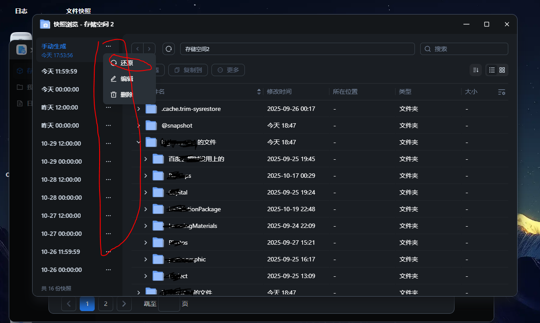Image resolution: width=540 pixels, height=323 pixels.
Task: Expand the folder modified 2025-09-25 13:09
Action: point(146,276)
